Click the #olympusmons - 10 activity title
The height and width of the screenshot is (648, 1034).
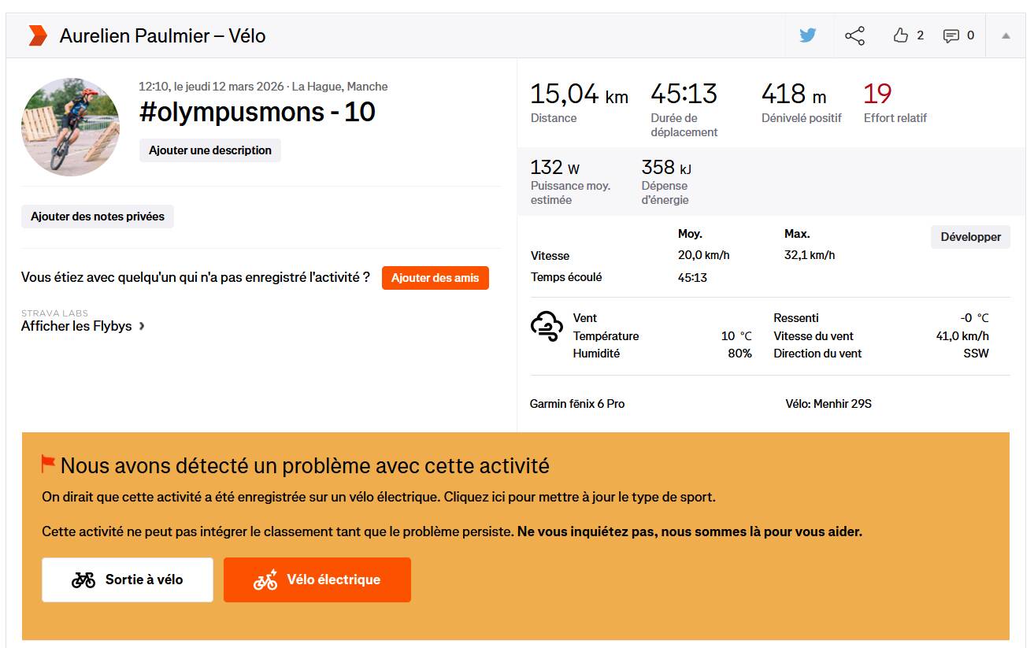point(258,112)
